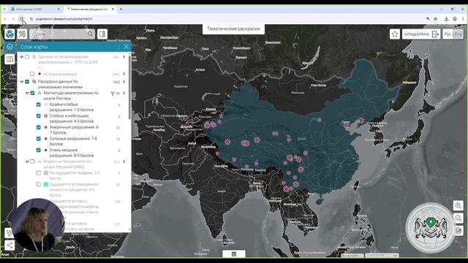
Task: Toggle the Раскраски данных по уникальным значениям checkbox
Action: point(27,81)
